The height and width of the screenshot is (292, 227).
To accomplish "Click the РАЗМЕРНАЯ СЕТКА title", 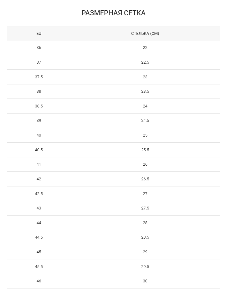I will click(x=113, y=13).
